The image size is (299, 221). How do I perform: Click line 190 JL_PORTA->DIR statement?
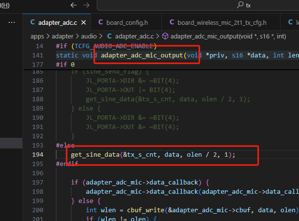tap(132, 118)
